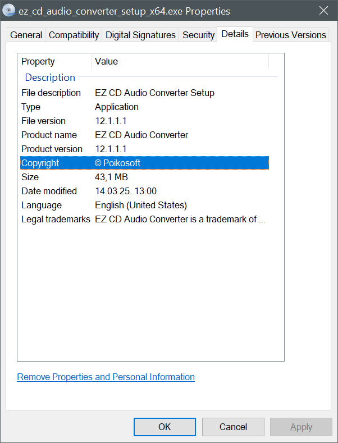
Task: Open the Previous Versions tab
Action: (290, 35)
